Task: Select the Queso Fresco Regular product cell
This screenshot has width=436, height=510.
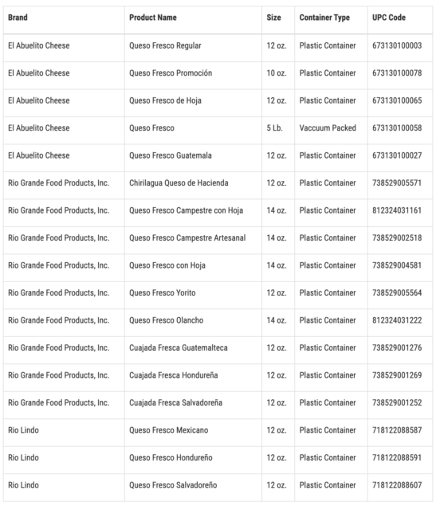Action: pyautogui.click(x=165, y=45)
